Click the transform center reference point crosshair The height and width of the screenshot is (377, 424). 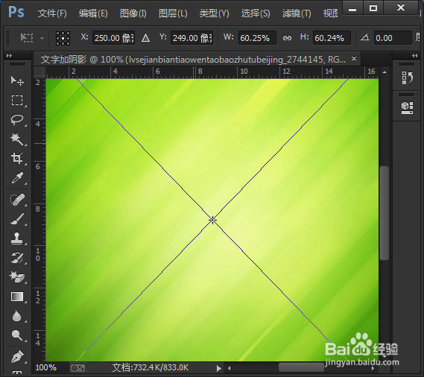[212, 220]
